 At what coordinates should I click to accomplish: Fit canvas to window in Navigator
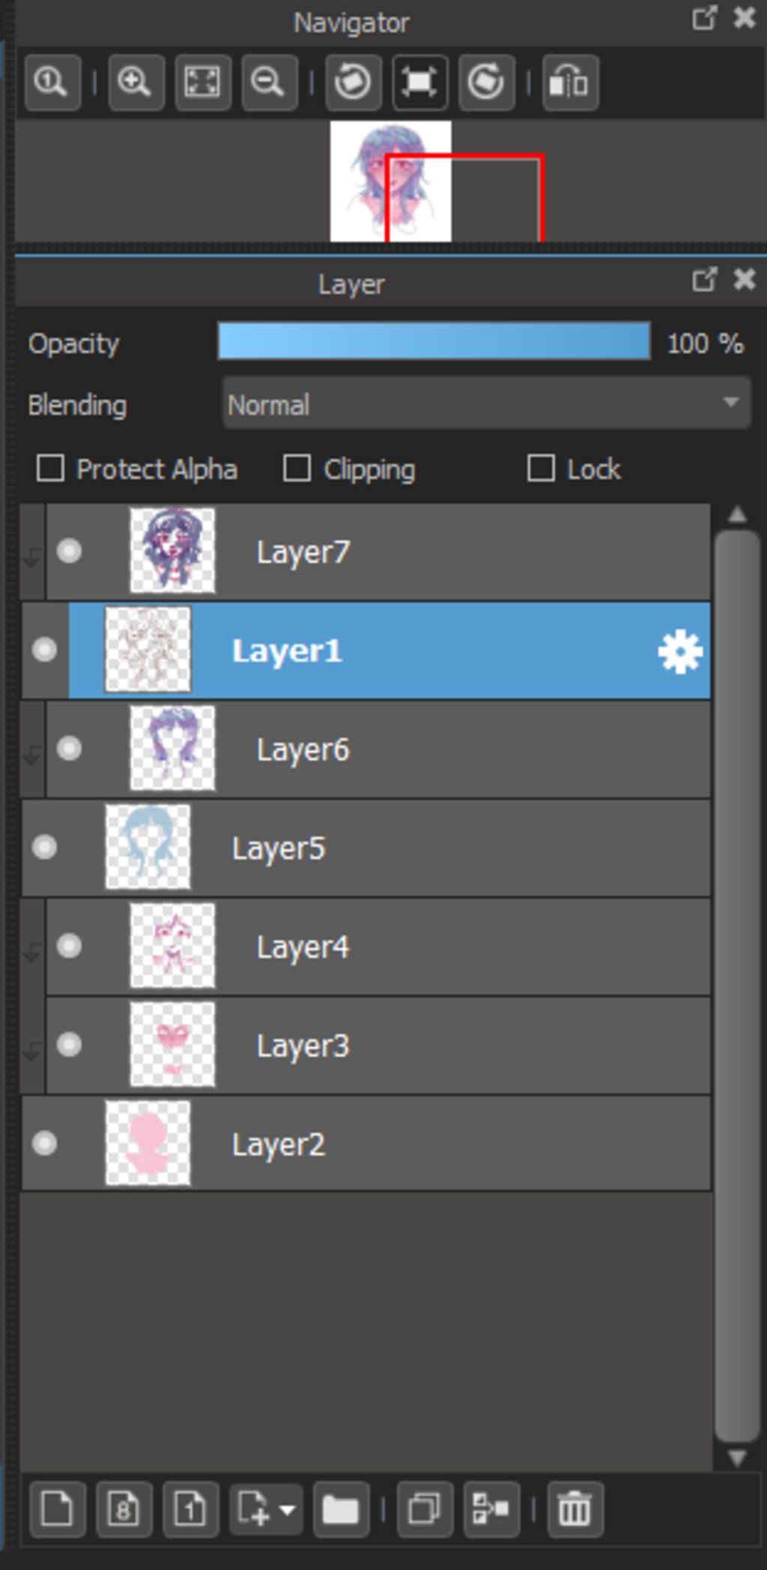click(202, 82)
